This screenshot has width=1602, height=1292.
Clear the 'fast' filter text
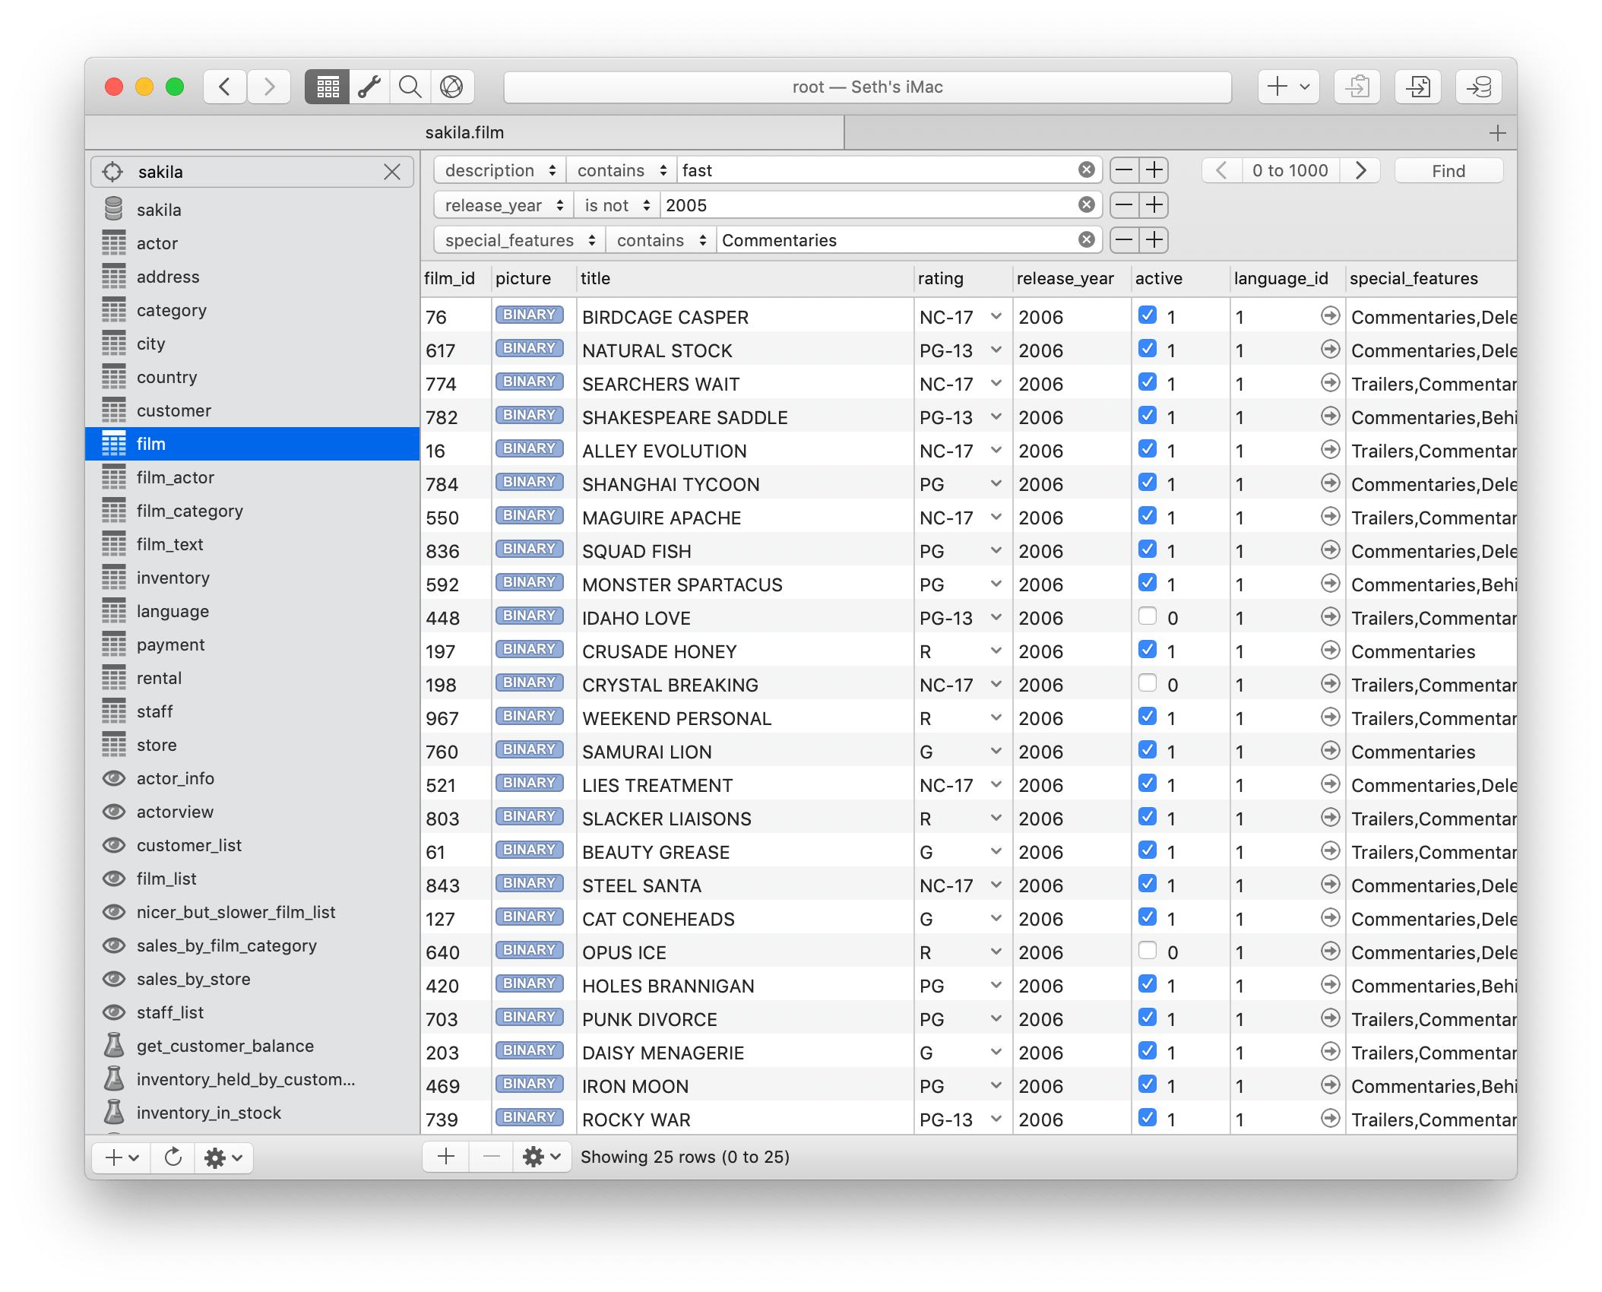coord(1087,170)
